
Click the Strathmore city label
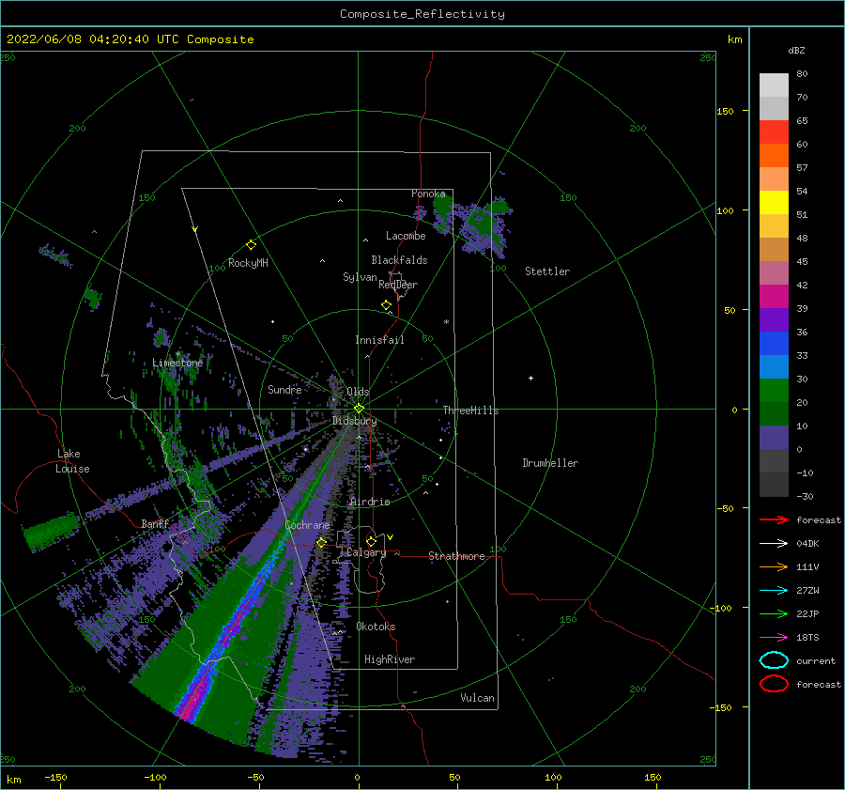[x=456, y=556]
